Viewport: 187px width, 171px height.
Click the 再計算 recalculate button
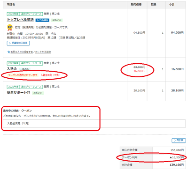[x=179, y=140]
